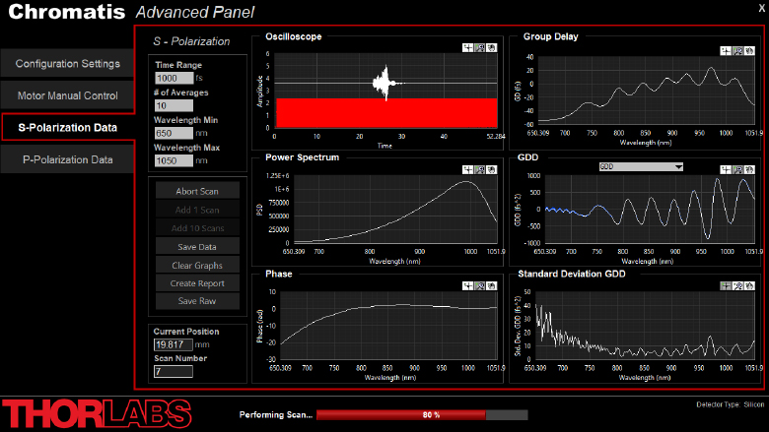Click the Time Range input field
This screenshot has height=432, width=769.
pos(173,78)
